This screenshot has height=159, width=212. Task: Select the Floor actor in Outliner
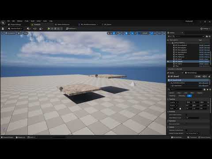tap(177, 66)
